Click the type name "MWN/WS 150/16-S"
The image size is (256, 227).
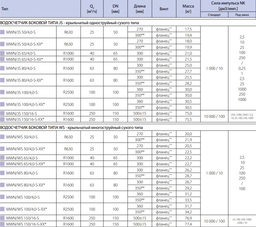point(23,218)
